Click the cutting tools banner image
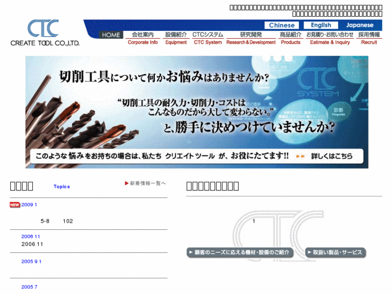The height and width of the screenshot is (294, 392). click(x=197, y=112)
